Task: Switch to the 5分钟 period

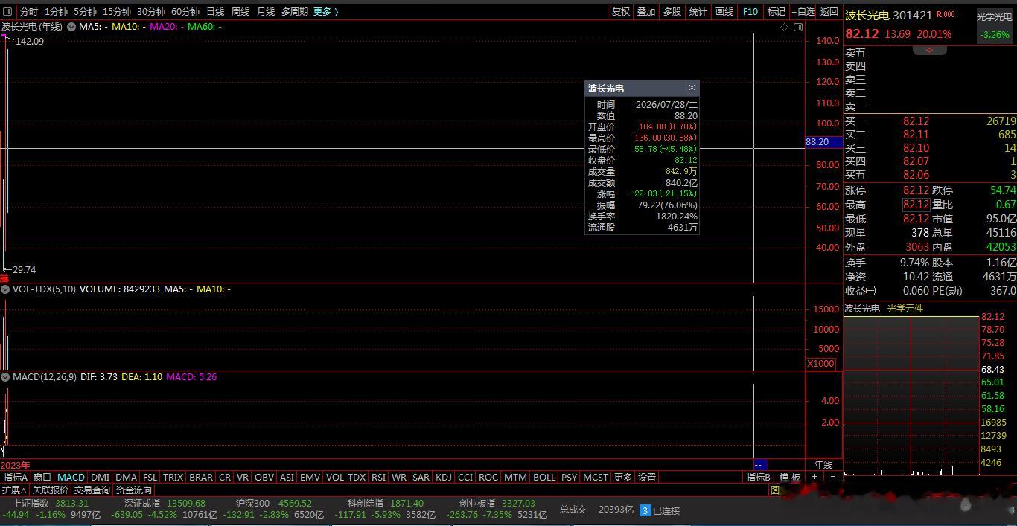Action: (x=85, y=12)
